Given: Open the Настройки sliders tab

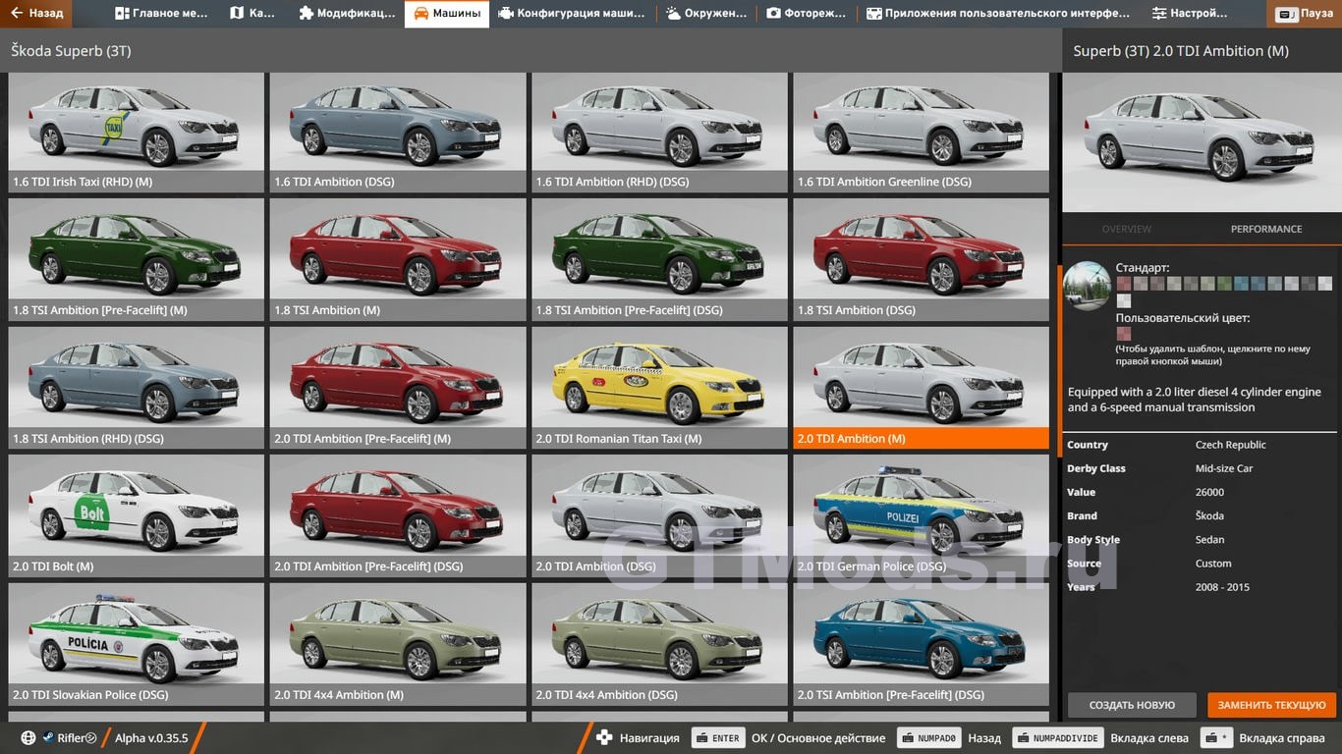Looking at the screenshot, I should pyautogui.click(x=1190, y=14).
